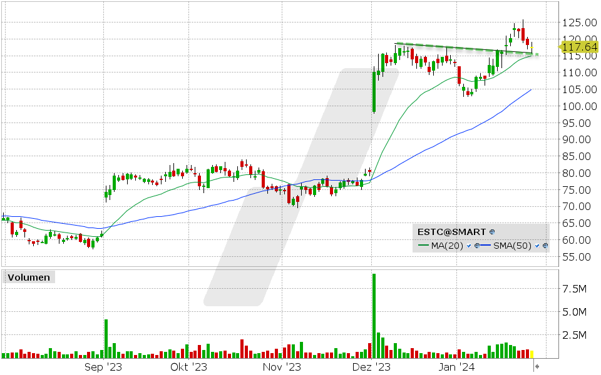Click the small arrow at time axis end
The height and width of the screenshot is (375, 601).
coord(537,366)
